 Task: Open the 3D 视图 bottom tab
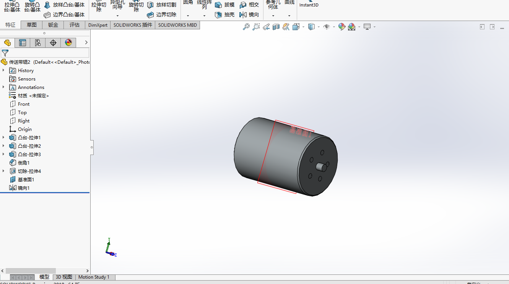pos(64,277)
